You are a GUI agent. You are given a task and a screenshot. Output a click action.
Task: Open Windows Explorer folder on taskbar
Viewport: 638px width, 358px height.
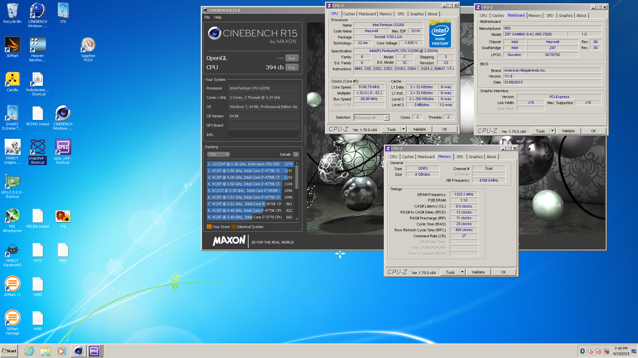pos(46,351)
